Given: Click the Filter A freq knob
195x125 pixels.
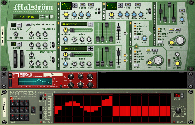Looking at the screenshot, I should pyautogui.click(x=181, y=40).
